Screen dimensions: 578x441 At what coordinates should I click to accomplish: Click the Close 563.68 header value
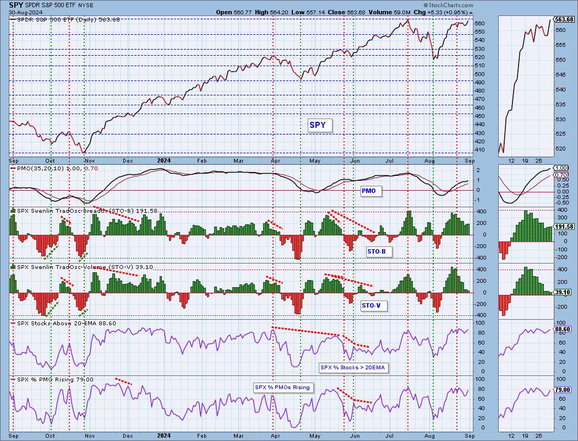coord(346,12)
